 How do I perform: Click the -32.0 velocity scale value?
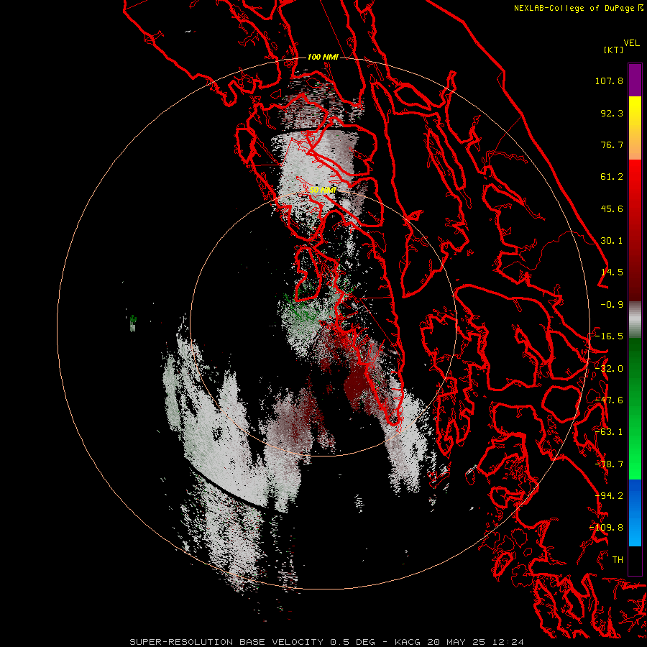click(609, 369)
